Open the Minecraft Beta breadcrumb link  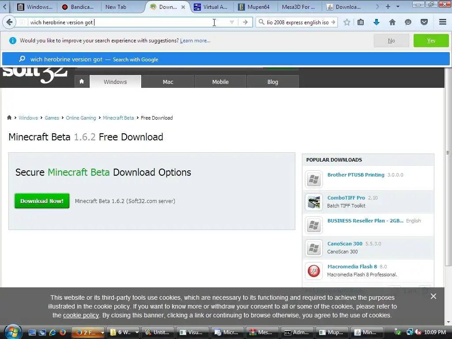(x=118, y=118)
